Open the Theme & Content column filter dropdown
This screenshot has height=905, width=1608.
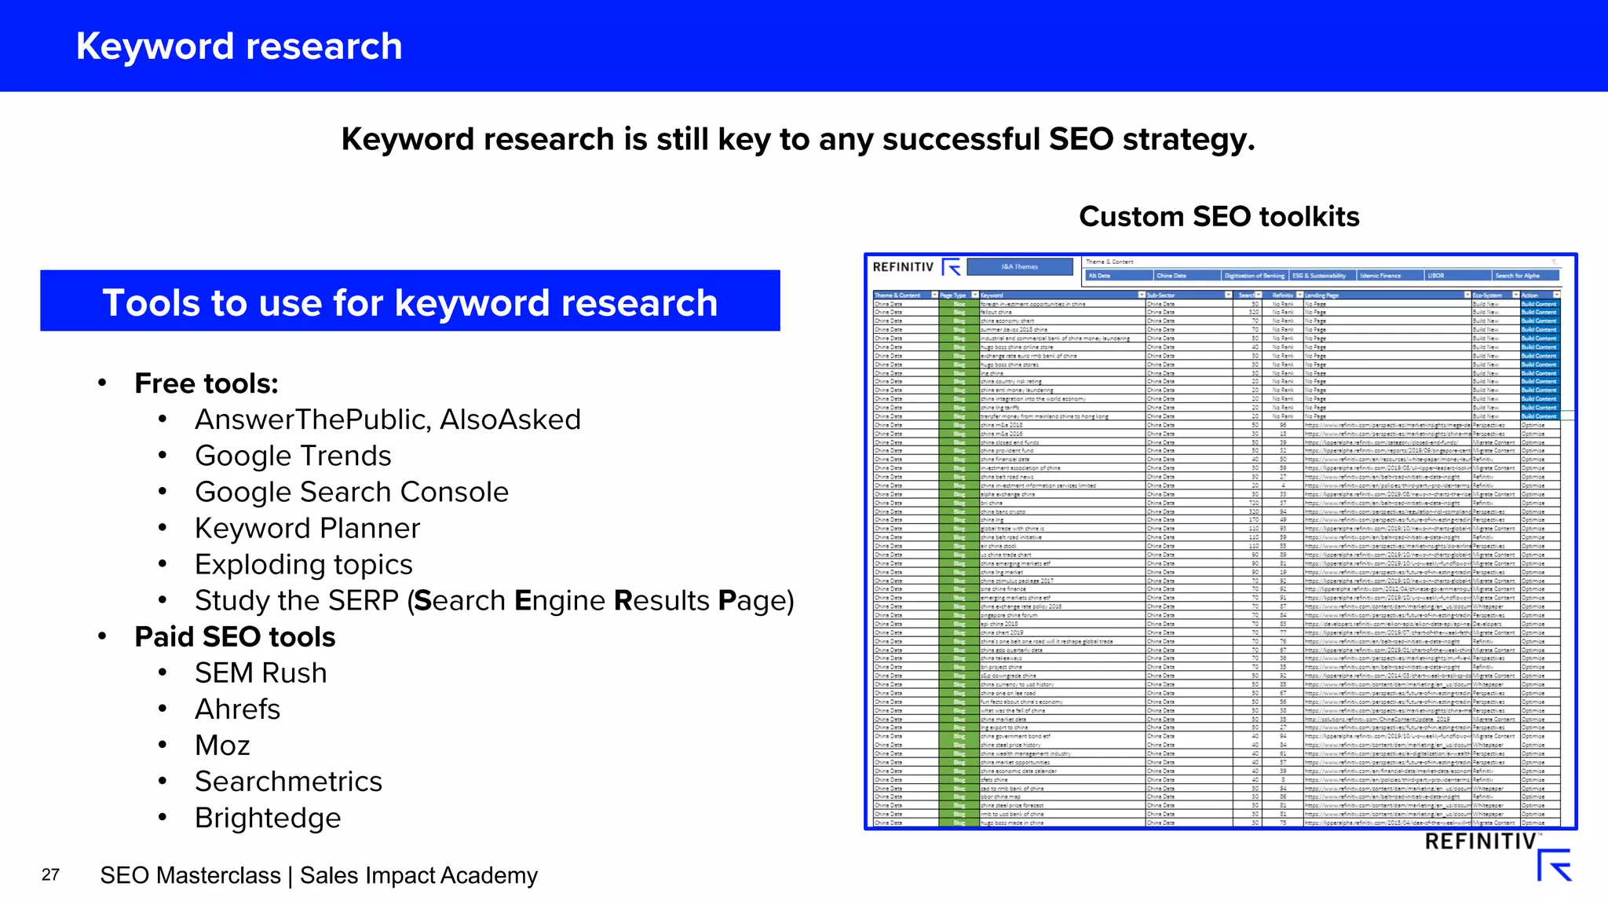tap(934, 295)
